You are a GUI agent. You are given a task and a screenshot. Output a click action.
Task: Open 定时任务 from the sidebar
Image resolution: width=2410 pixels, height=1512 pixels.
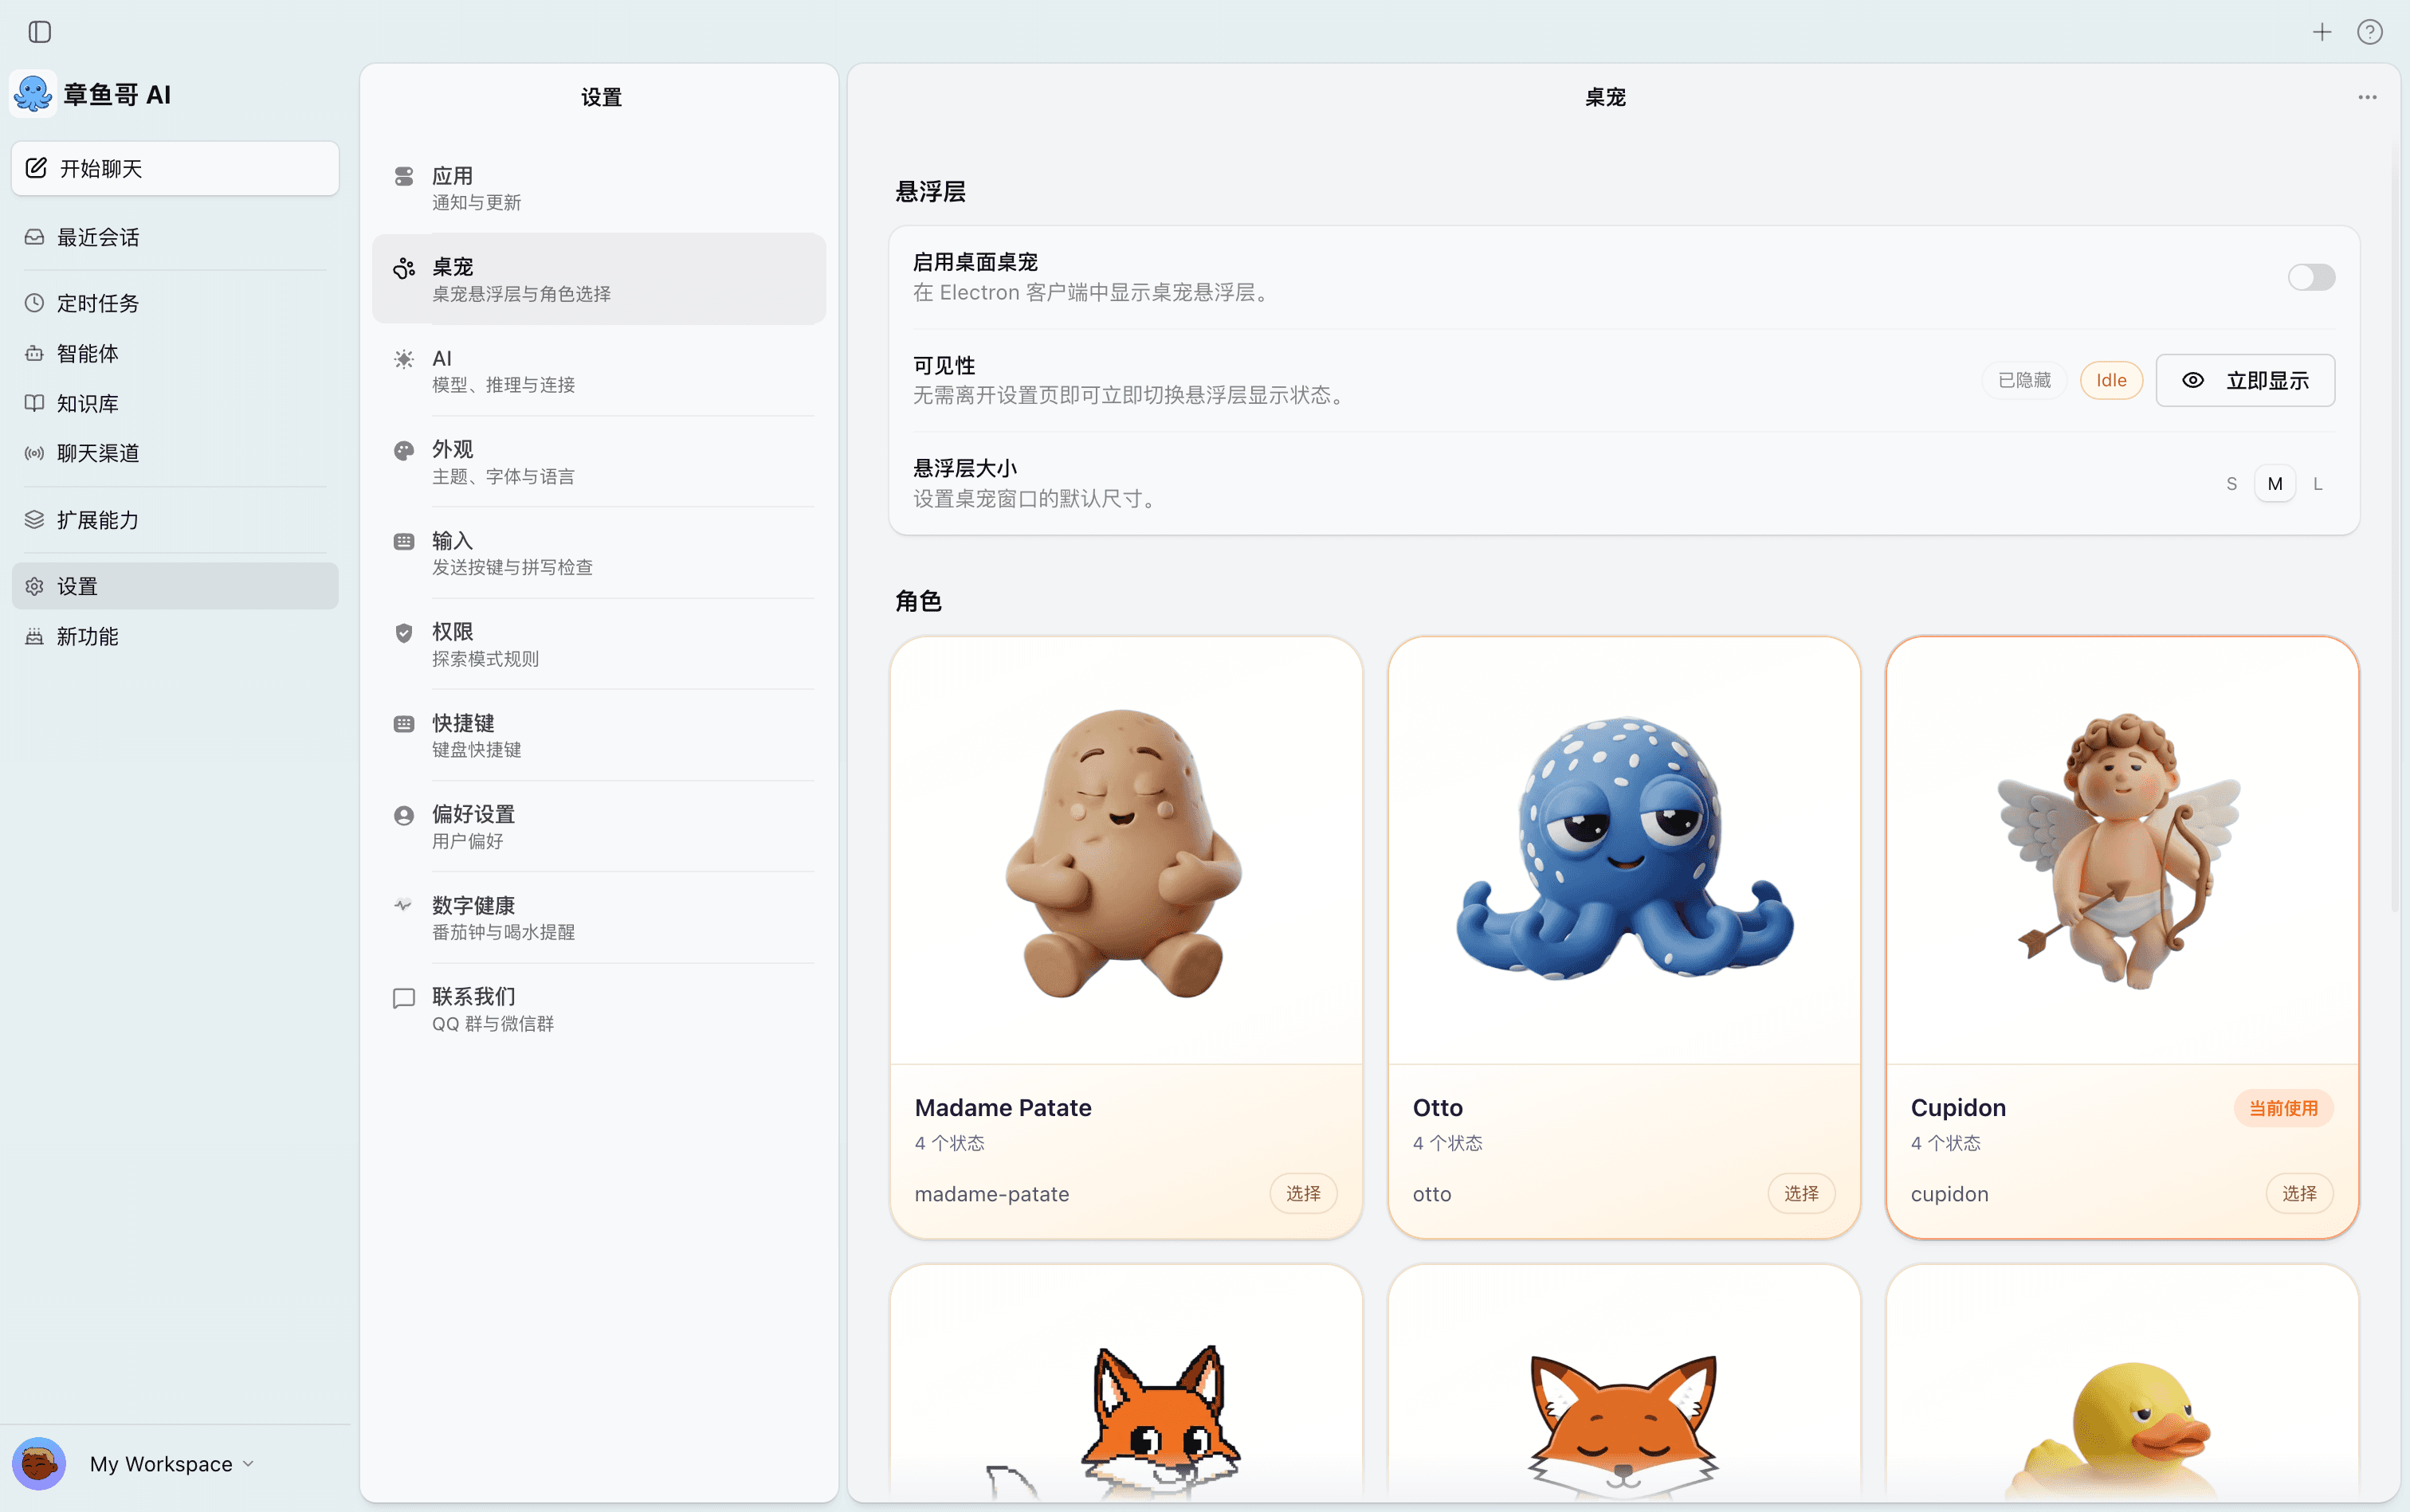coord(96,303)
